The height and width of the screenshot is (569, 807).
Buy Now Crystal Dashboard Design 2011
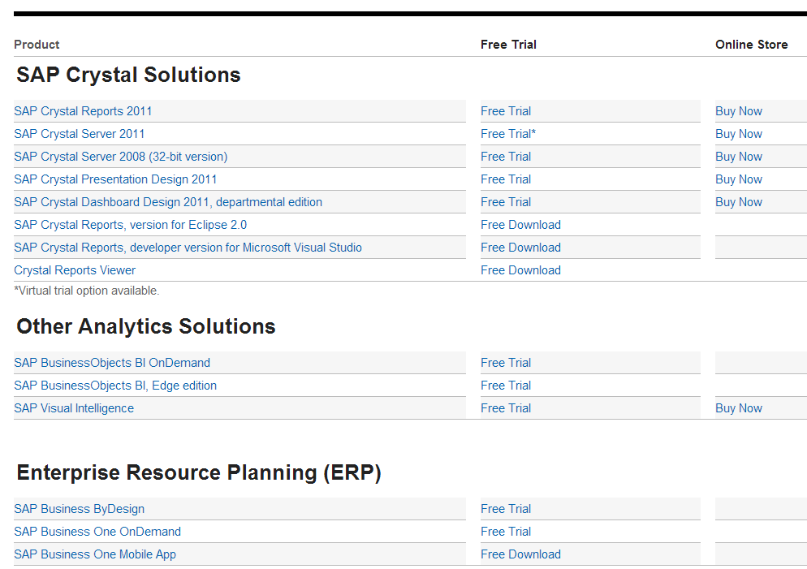coord(738,202)
